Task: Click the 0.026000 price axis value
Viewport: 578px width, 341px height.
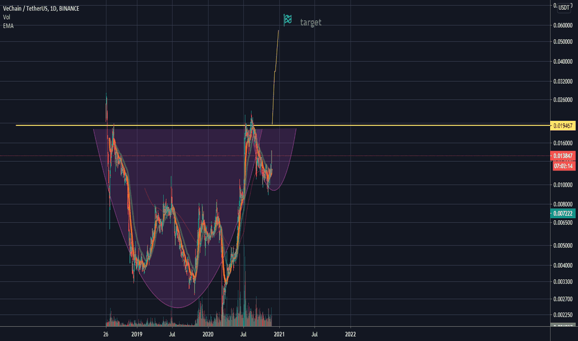Action: click(563, 100)
